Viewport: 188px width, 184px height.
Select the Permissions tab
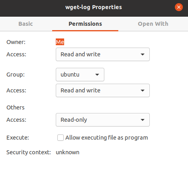coord(85,24)
